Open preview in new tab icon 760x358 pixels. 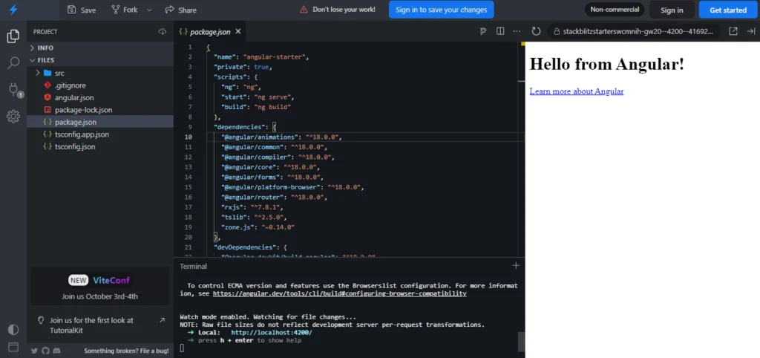click(733, 31)
